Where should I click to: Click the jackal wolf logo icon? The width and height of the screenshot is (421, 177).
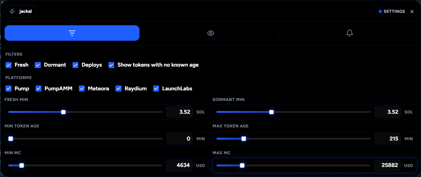12,11
